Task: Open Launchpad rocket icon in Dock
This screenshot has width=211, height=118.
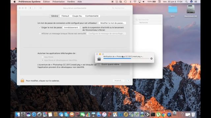Action: pos(39,114)
